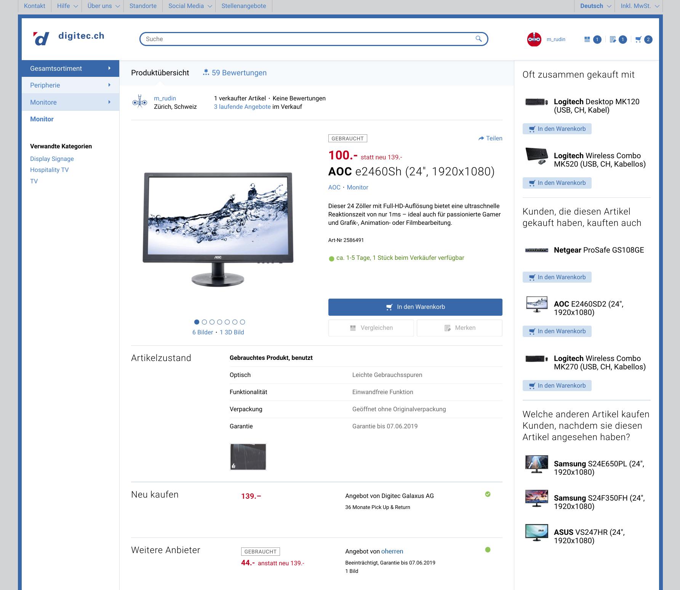Image resolution: width=680 pixels, height=590 pixels.
Task: Open the shopping cart icon in header
Action: coord(638,39)
